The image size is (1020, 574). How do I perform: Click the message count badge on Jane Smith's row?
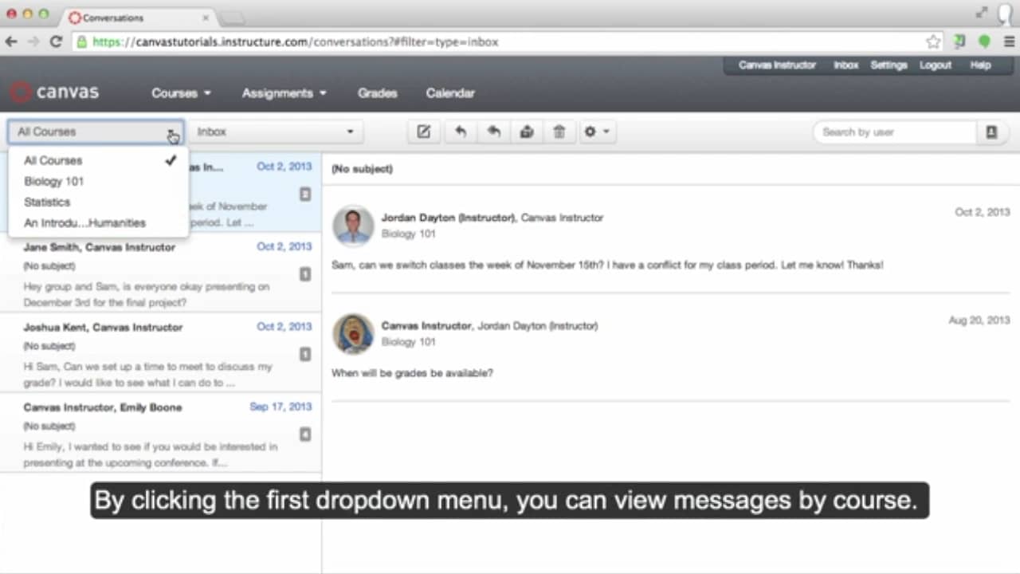[305, 274]
